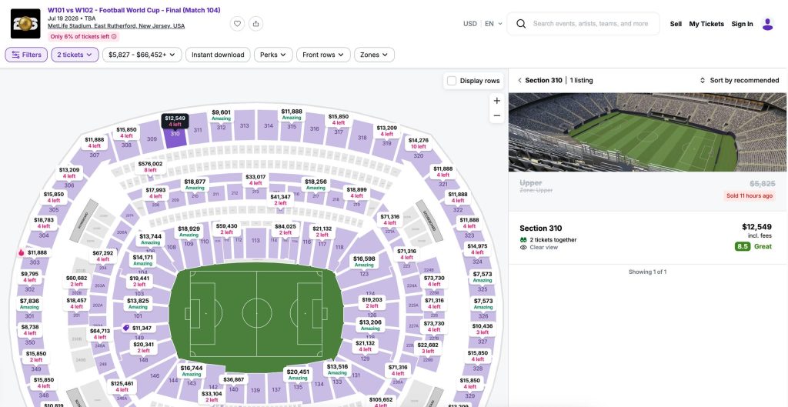This screenshot has width=788, height=407.
Task: Open the My Tickets menu item
Action: (x=706, y=24)
